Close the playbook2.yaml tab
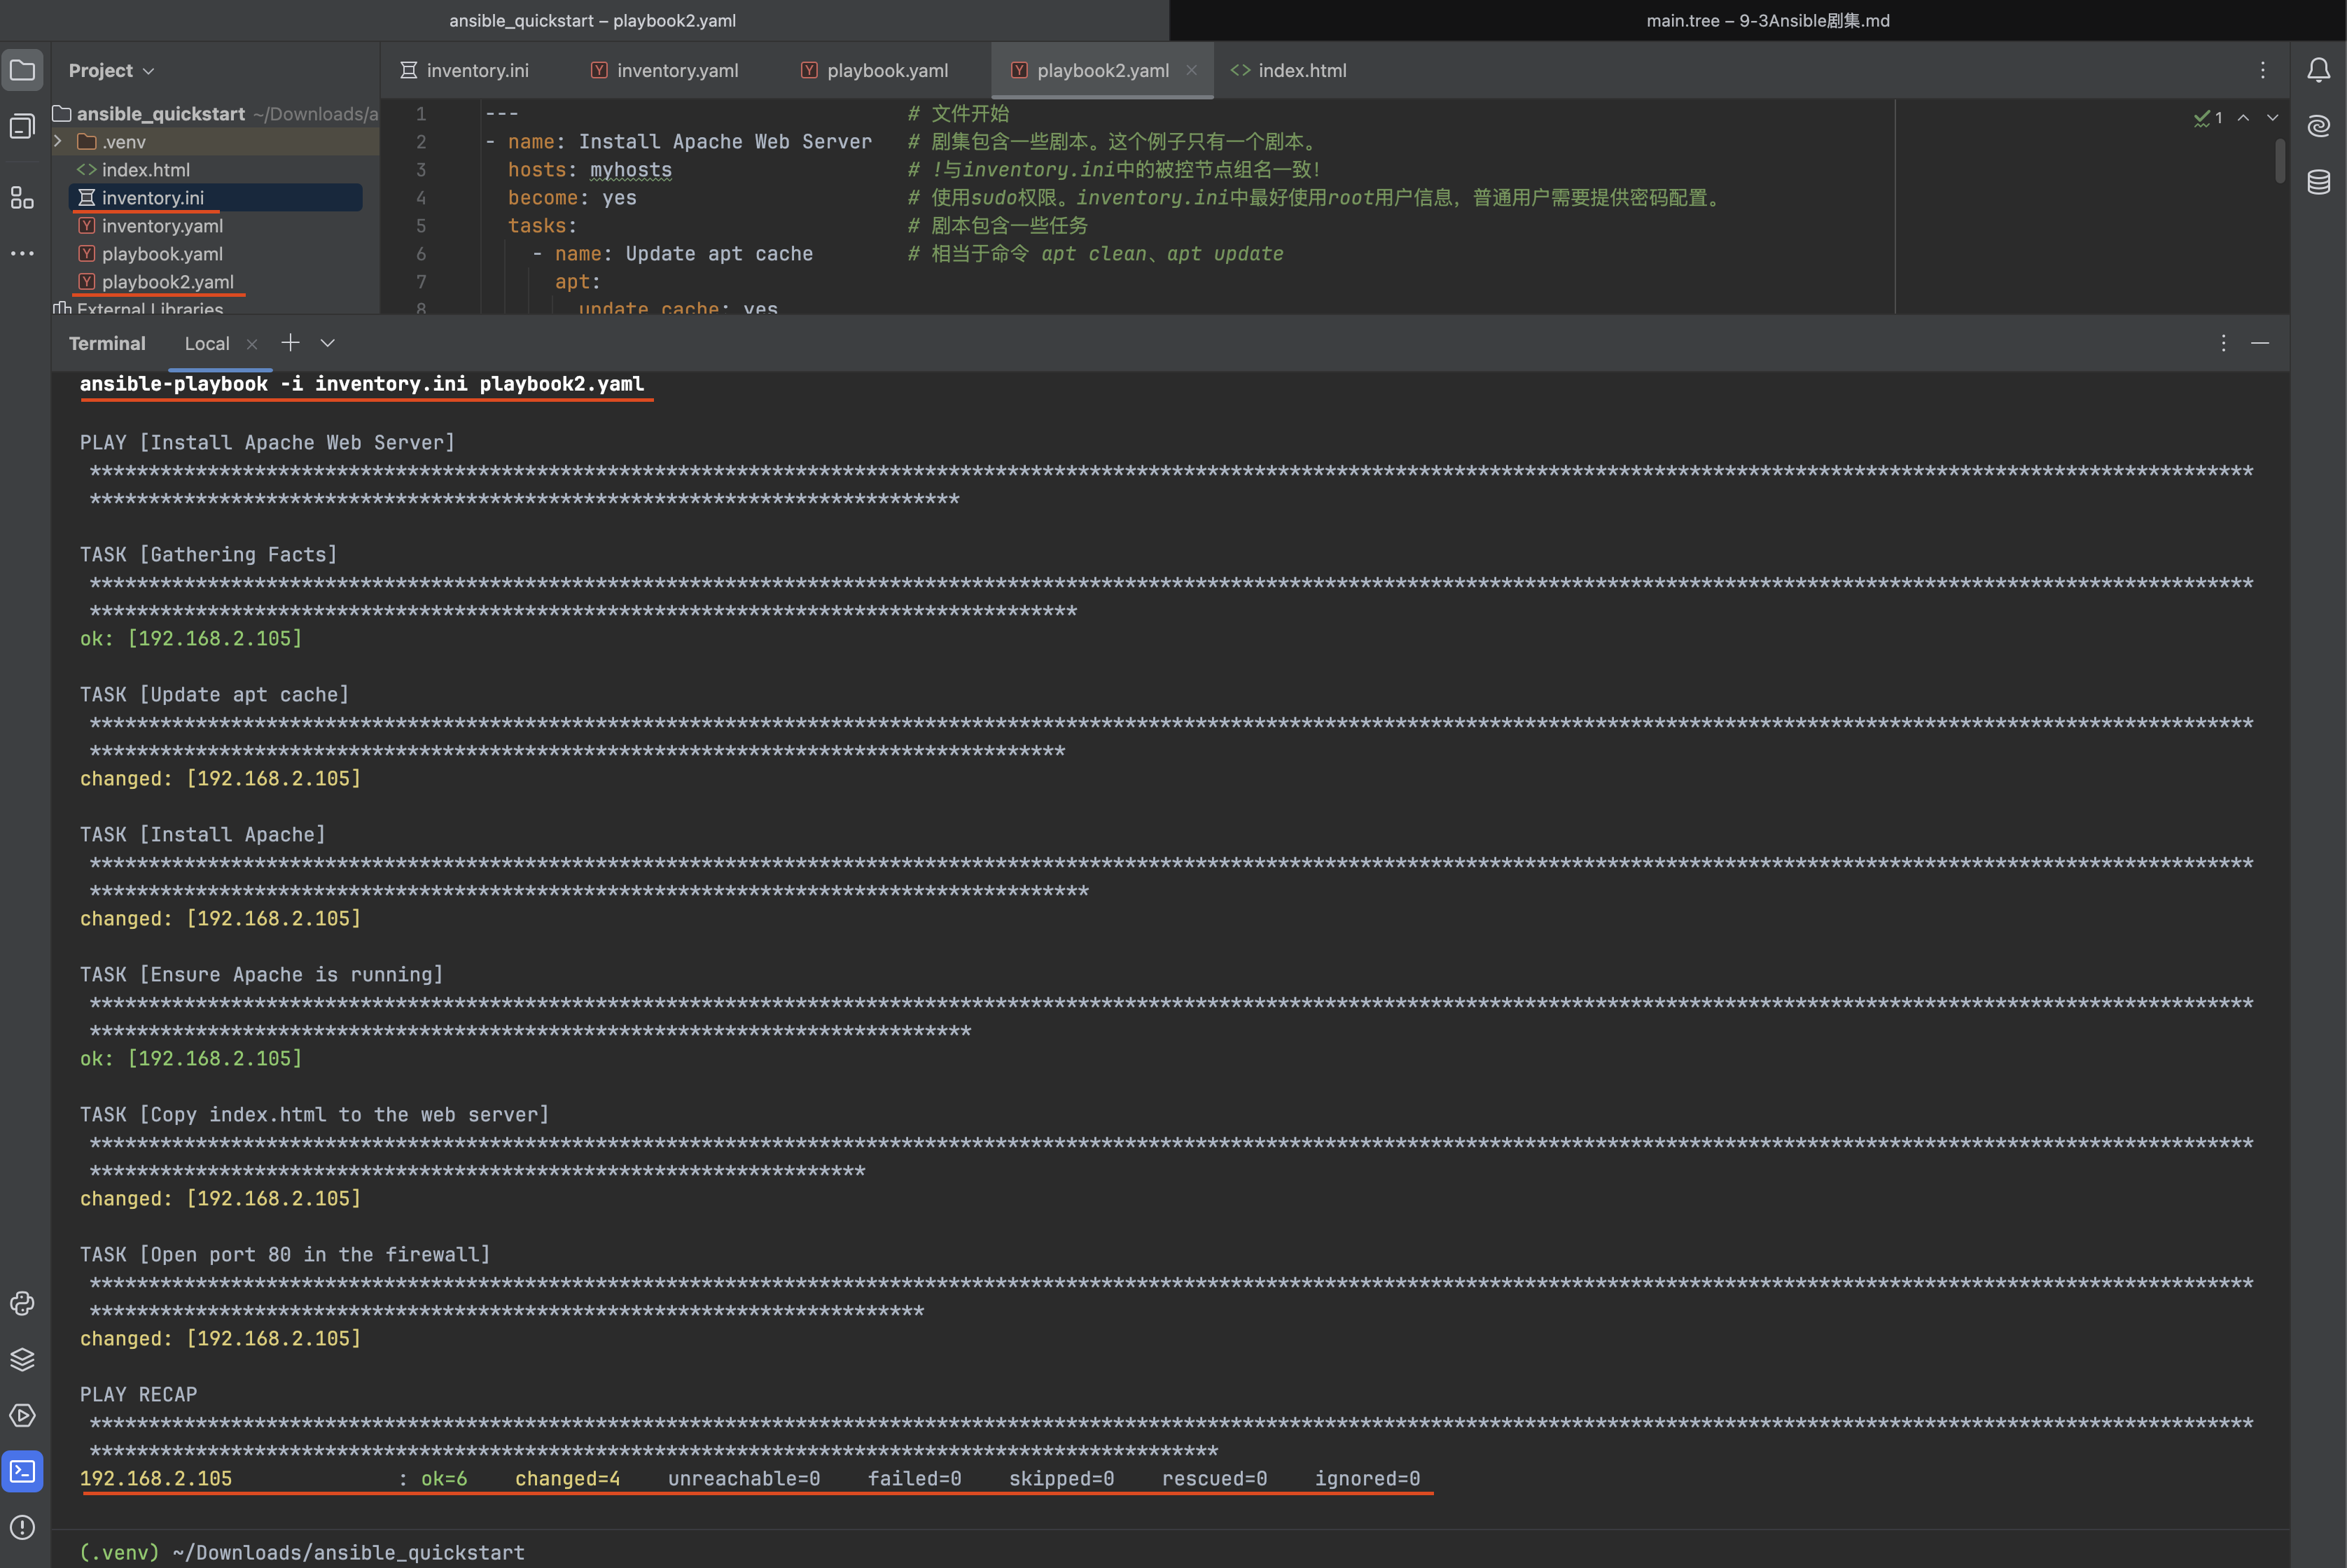2347x1568 pixels. coord(1191,70)
